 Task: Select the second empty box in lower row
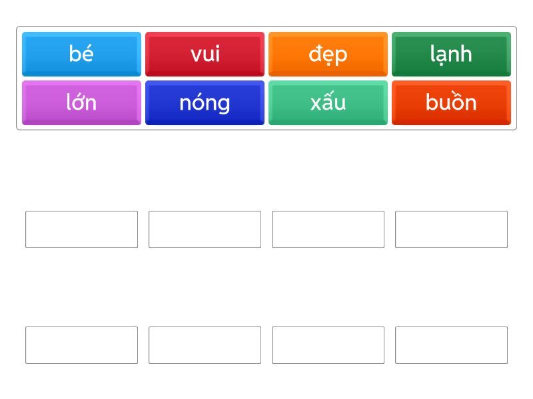click(x=205, y=345)
